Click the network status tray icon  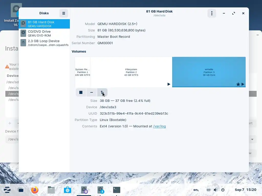pyautogui.click(x=208, y=190)
